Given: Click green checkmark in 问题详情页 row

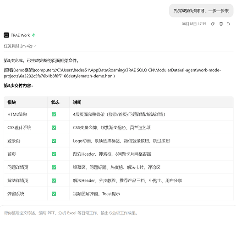Looking at the screenshot, I should [x=54, y=167].
